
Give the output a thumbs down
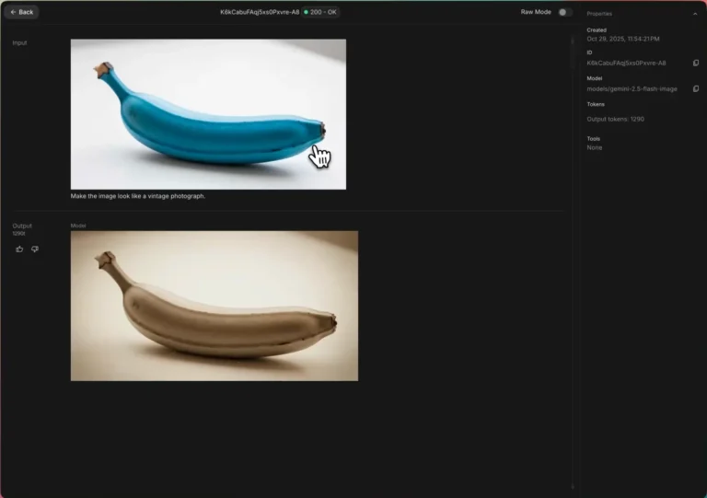35,249
